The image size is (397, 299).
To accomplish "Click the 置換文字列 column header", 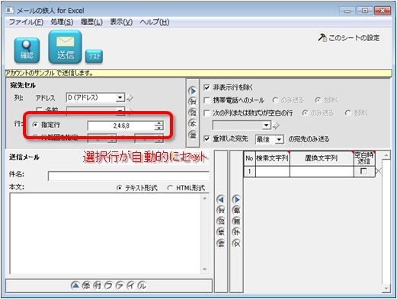I will pos(322,158).
